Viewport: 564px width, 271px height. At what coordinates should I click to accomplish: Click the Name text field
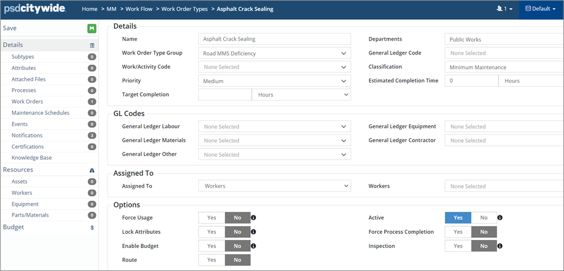tap(274, 39)
